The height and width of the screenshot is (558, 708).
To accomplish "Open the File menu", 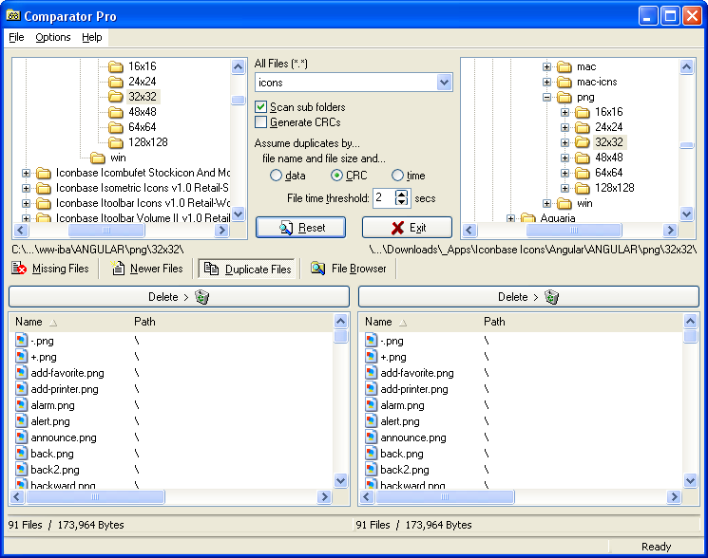I will pyautogui.click(x=16, y=37).
